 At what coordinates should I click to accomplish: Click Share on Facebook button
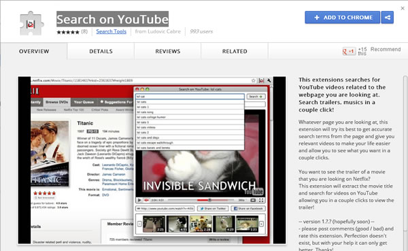248,209
